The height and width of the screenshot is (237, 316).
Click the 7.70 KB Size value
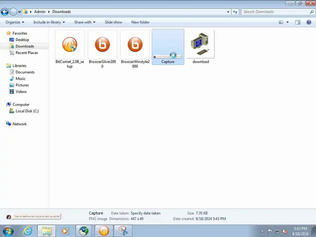coord(202,213)
